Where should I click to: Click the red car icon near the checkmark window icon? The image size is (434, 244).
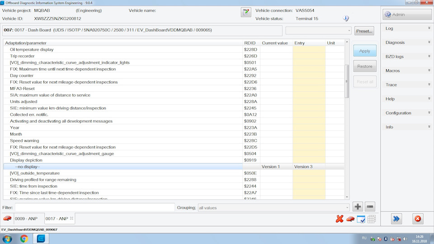click(350, 219)
